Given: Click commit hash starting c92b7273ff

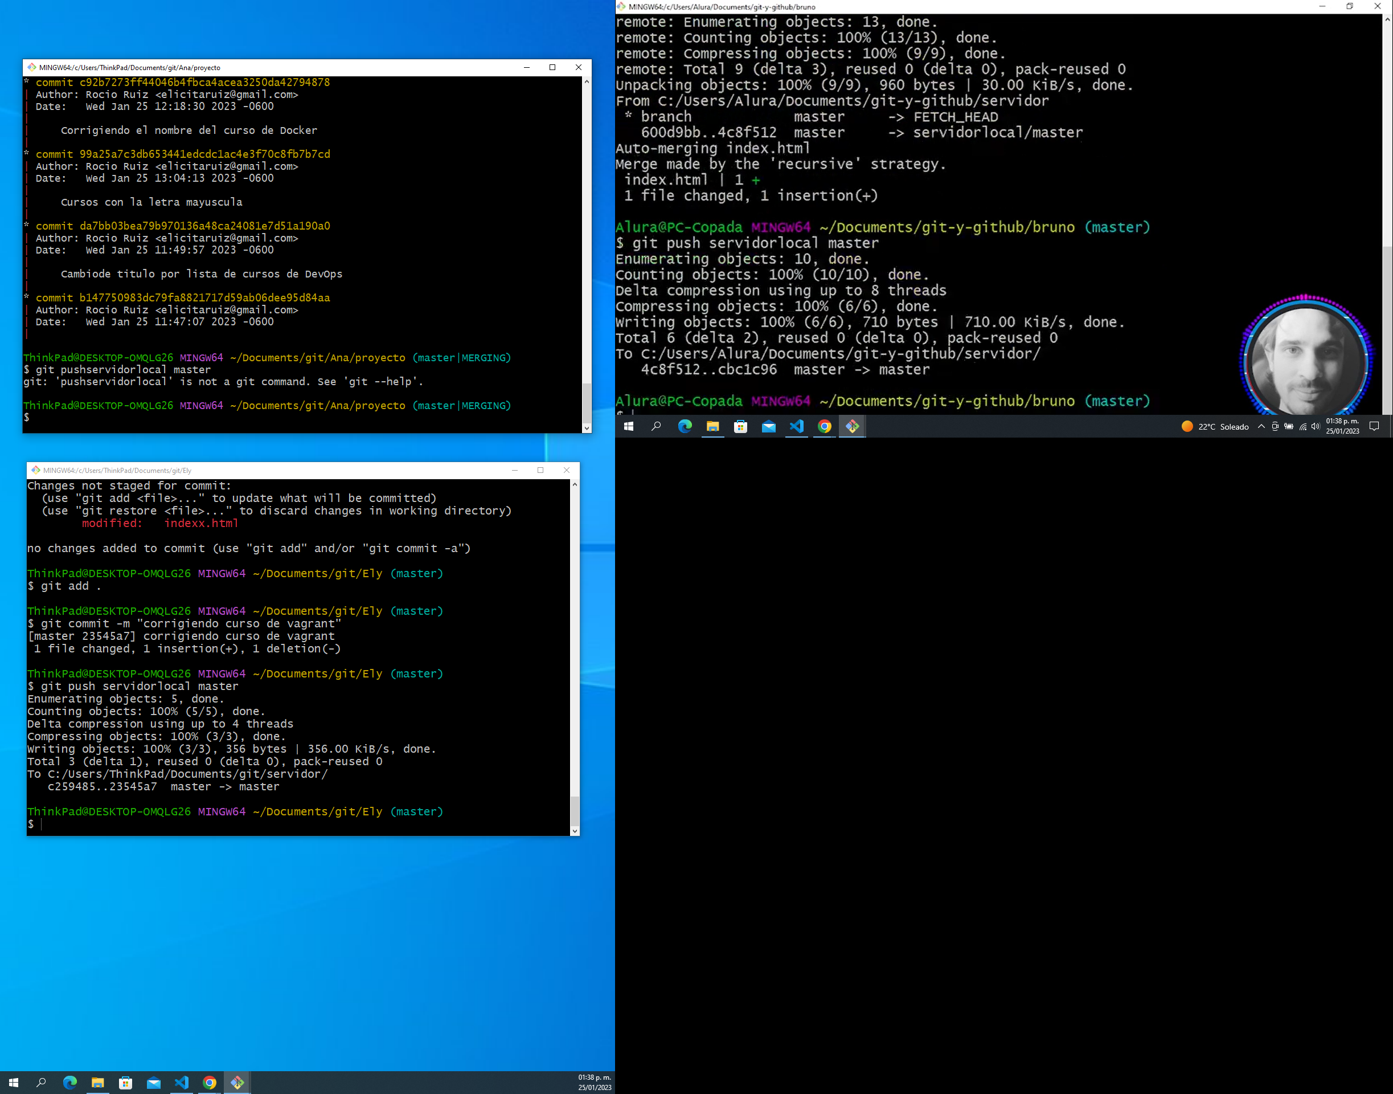Looking at the screenshot, I should tap(205, 83).
